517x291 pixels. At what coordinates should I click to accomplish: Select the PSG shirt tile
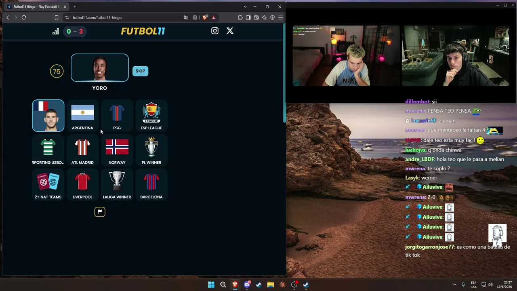click(117, 116)
